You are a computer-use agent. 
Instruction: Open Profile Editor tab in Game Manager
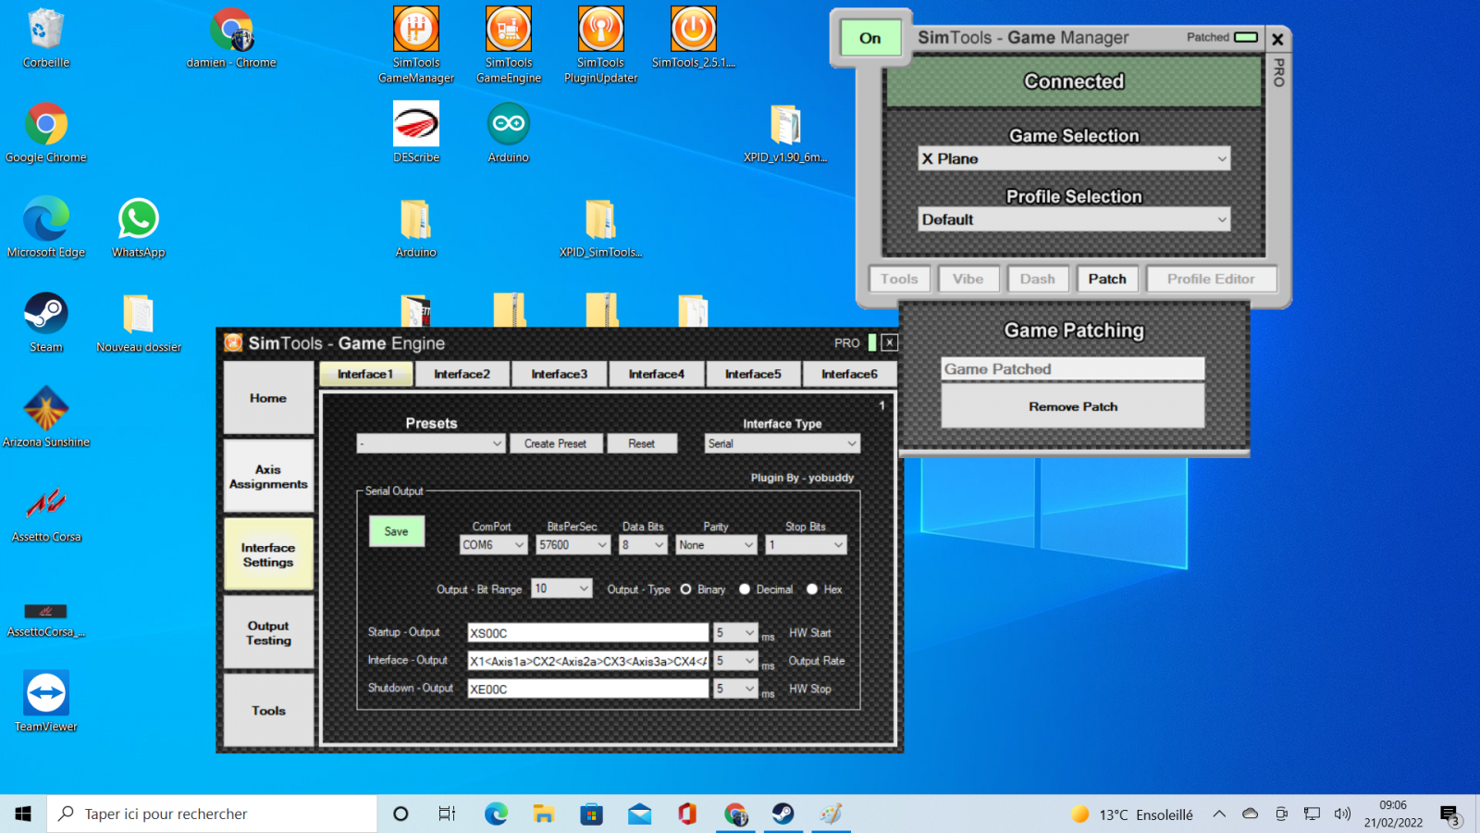(1211, 279)
